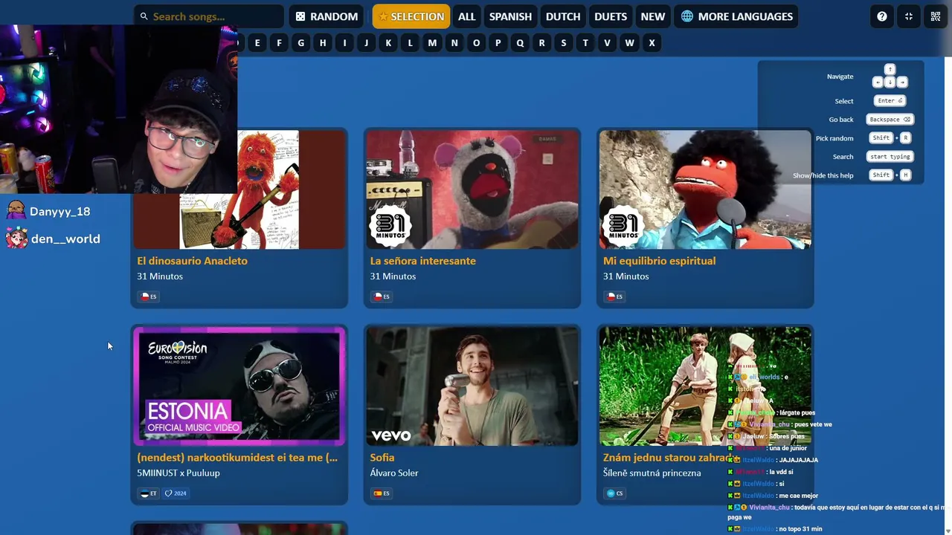Click the avatar next to Danyyy_18

(16, 211)
